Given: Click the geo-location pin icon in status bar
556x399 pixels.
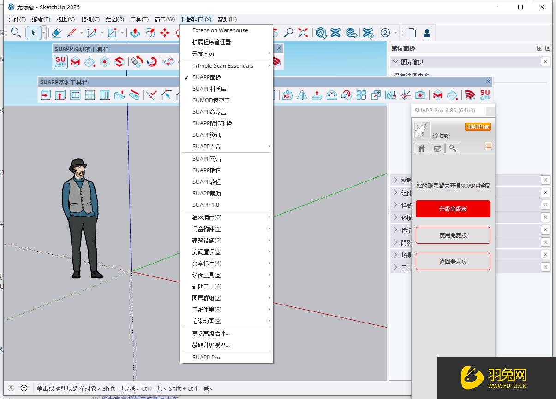Looking at the screenshot, I should click(12, 388).
